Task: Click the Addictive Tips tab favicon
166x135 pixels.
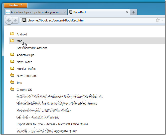Action: [x=8, y=12]
